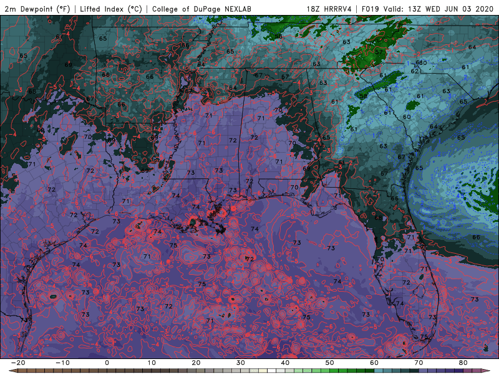The image size is (499, 374).
Task: Click the "18Z HRRRV4" model run label
Action: pyautogui.click(x=329, y=9)
